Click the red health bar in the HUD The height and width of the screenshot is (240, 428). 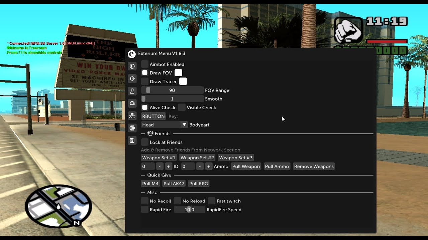[x=387, y=42]
